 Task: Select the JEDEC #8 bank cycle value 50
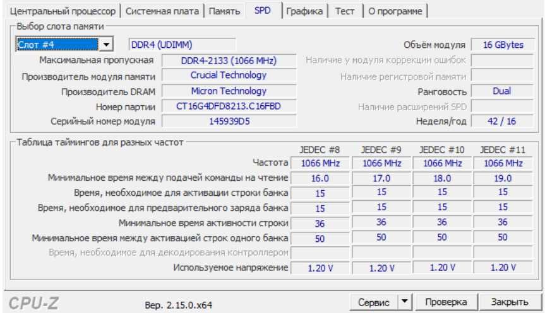click(320, 239)
